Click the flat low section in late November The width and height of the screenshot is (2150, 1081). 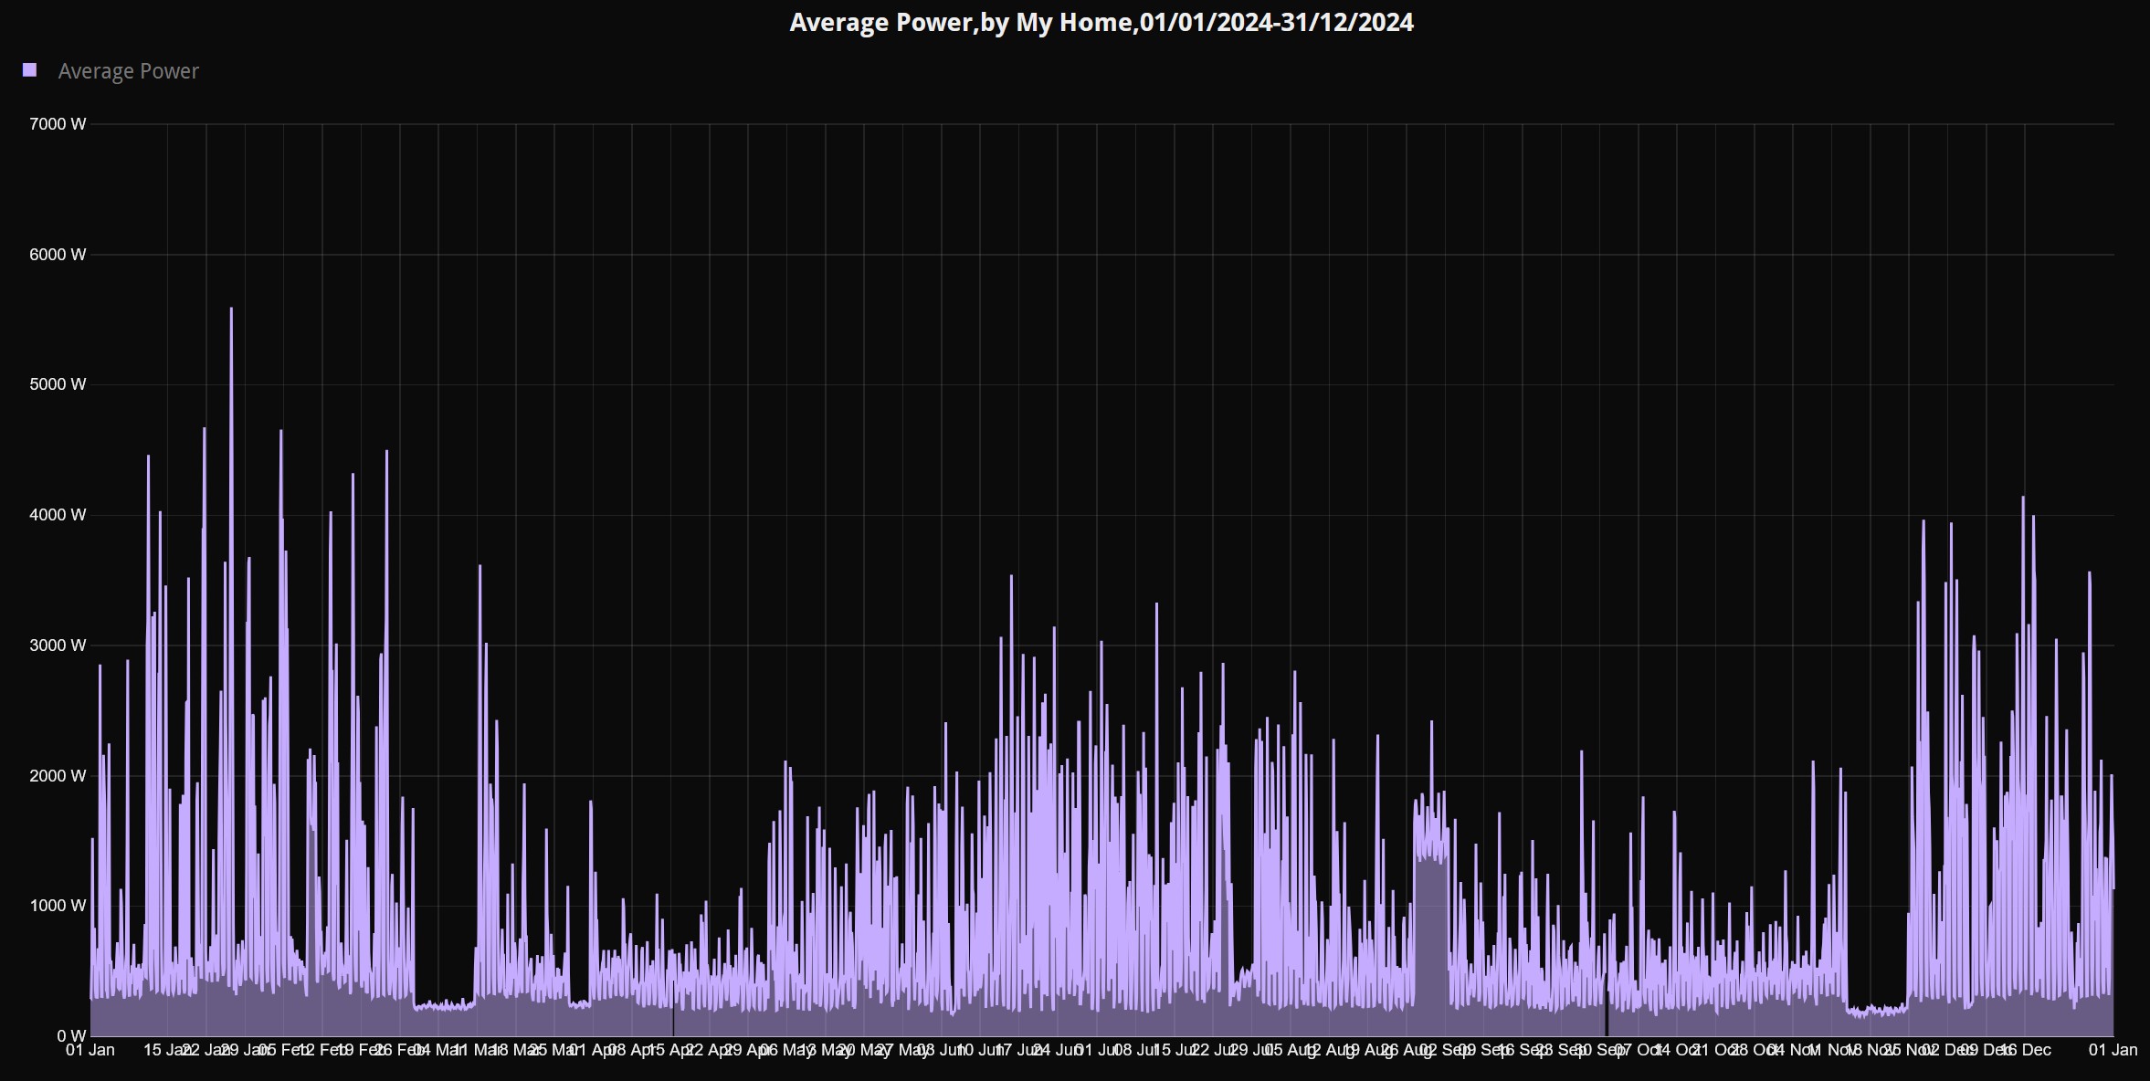coord(1876,1011)
